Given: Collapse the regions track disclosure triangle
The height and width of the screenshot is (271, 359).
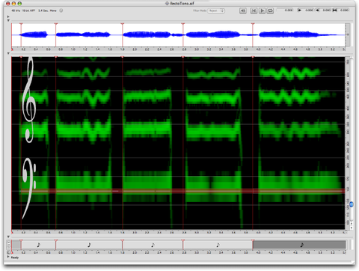Looking at the screenshot, I should pyautogui.click(x=8, y=237).
